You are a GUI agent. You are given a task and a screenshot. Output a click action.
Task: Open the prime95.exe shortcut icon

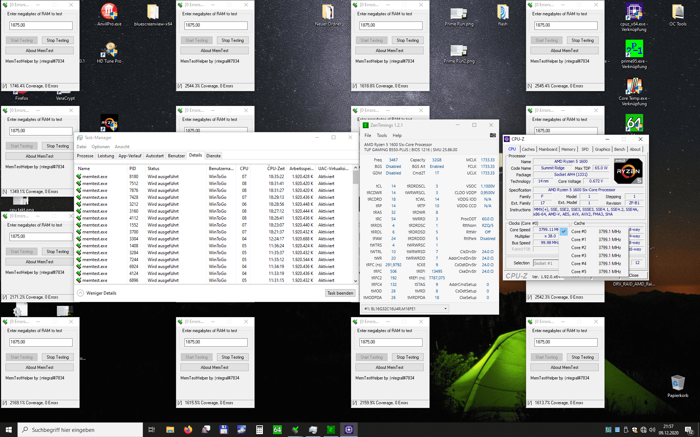coord(634,49)
